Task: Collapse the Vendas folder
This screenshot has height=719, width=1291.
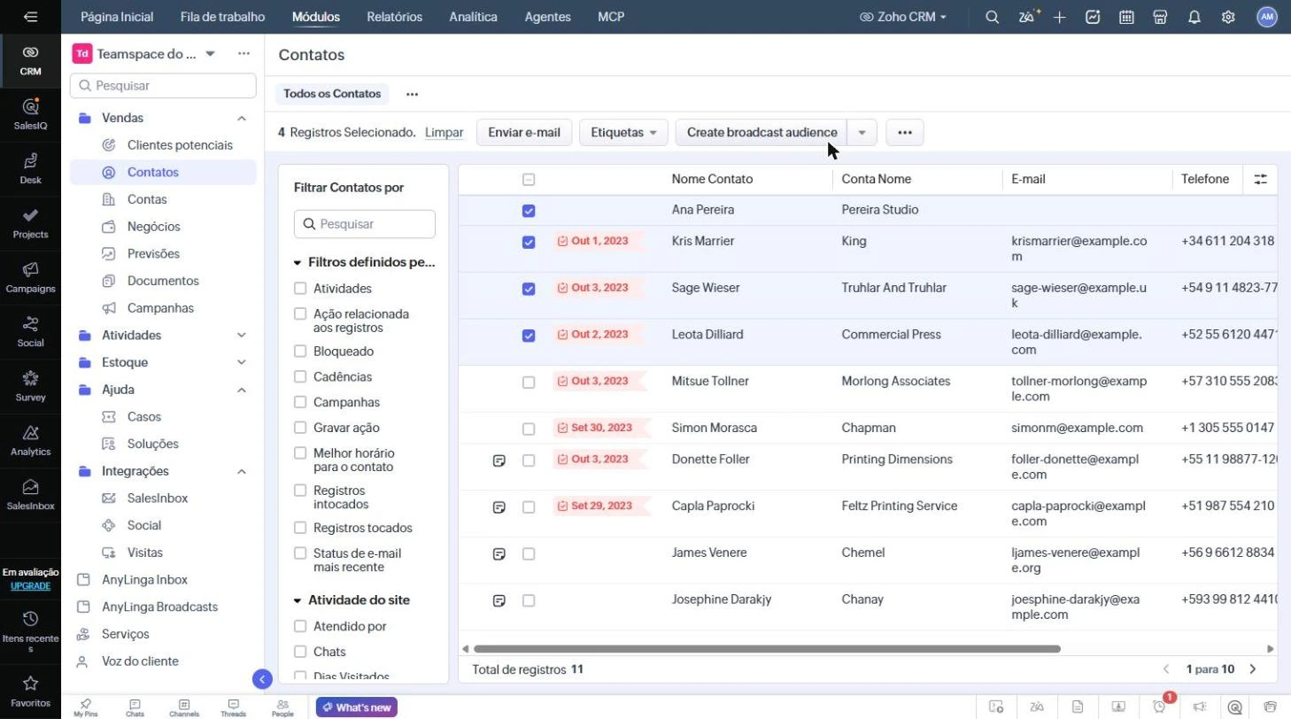Action: pyautogui.click(x=241, y=118)
